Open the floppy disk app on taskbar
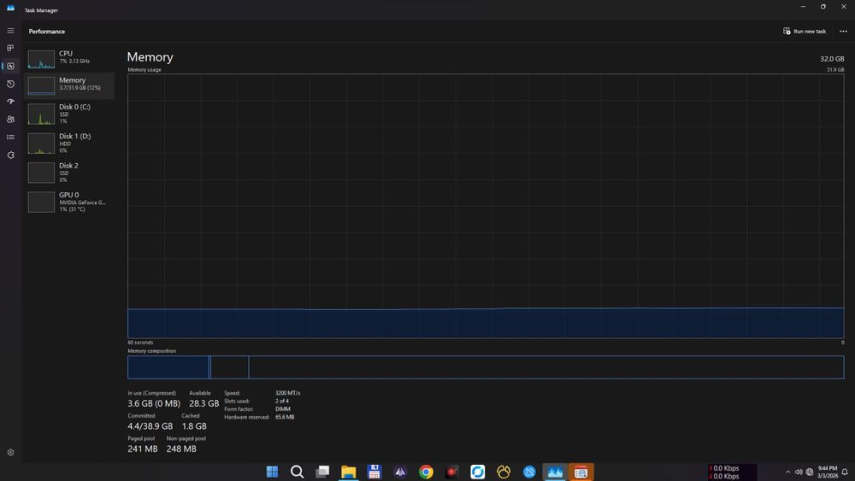This screenshot has height=481, width=855. click(x=374, y=472)
